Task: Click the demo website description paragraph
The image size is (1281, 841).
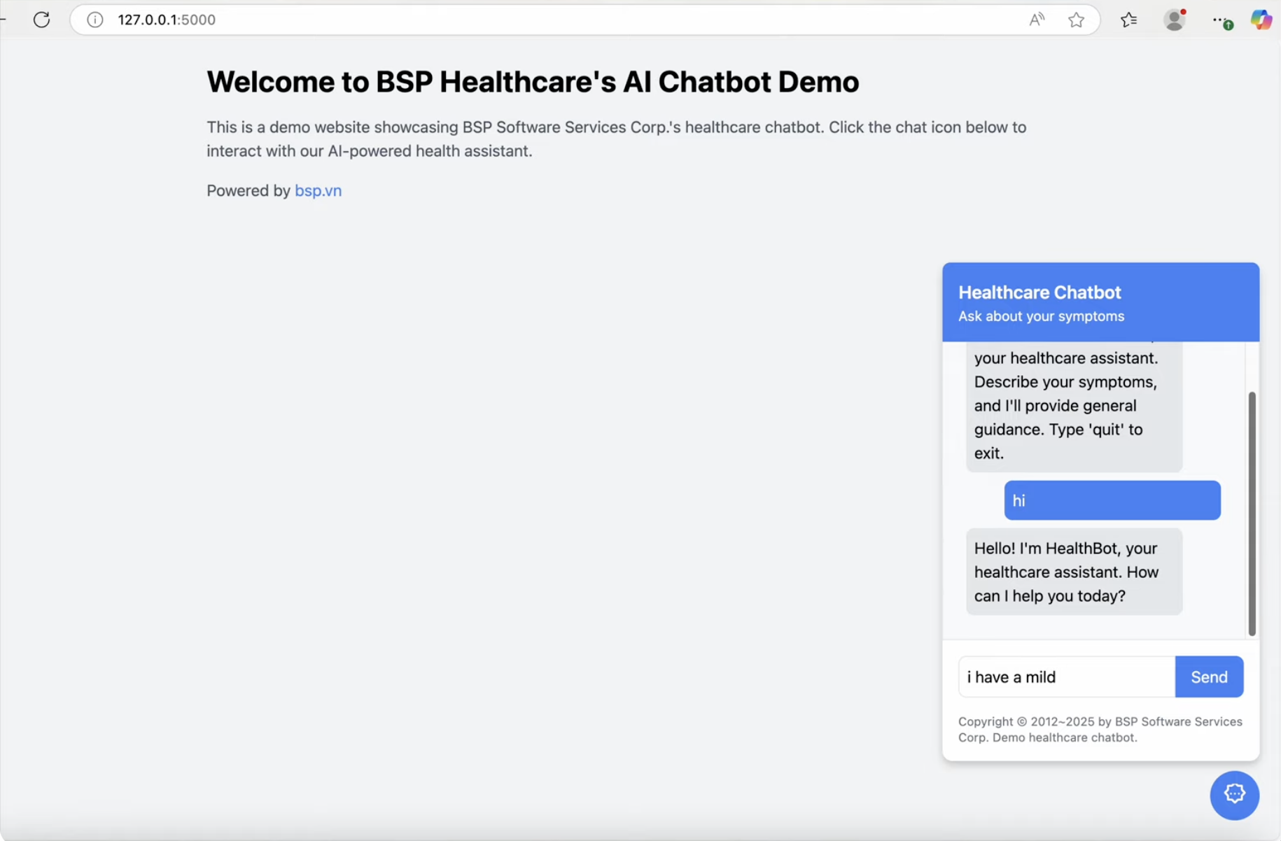Action: coord(616,139)
